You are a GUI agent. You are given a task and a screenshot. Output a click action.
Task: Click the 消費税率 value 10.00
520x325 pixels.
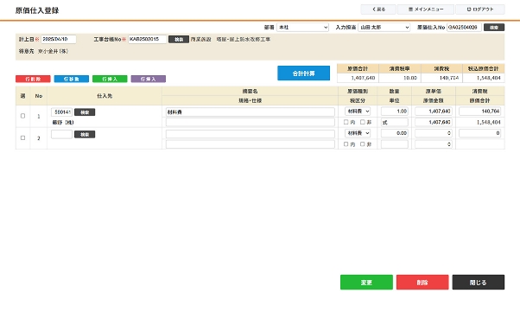pyautogui.click(x=410, y=78)
